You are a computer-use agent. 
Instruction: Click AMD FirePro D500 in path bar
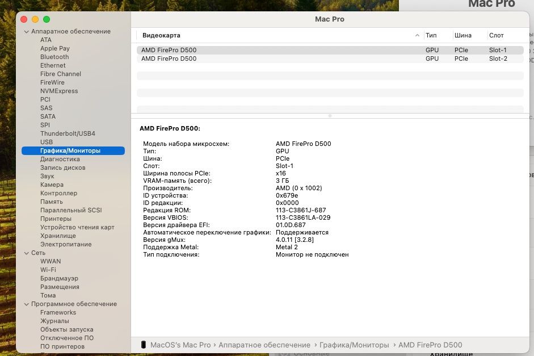pyautogui.click(x=430, y=345)
